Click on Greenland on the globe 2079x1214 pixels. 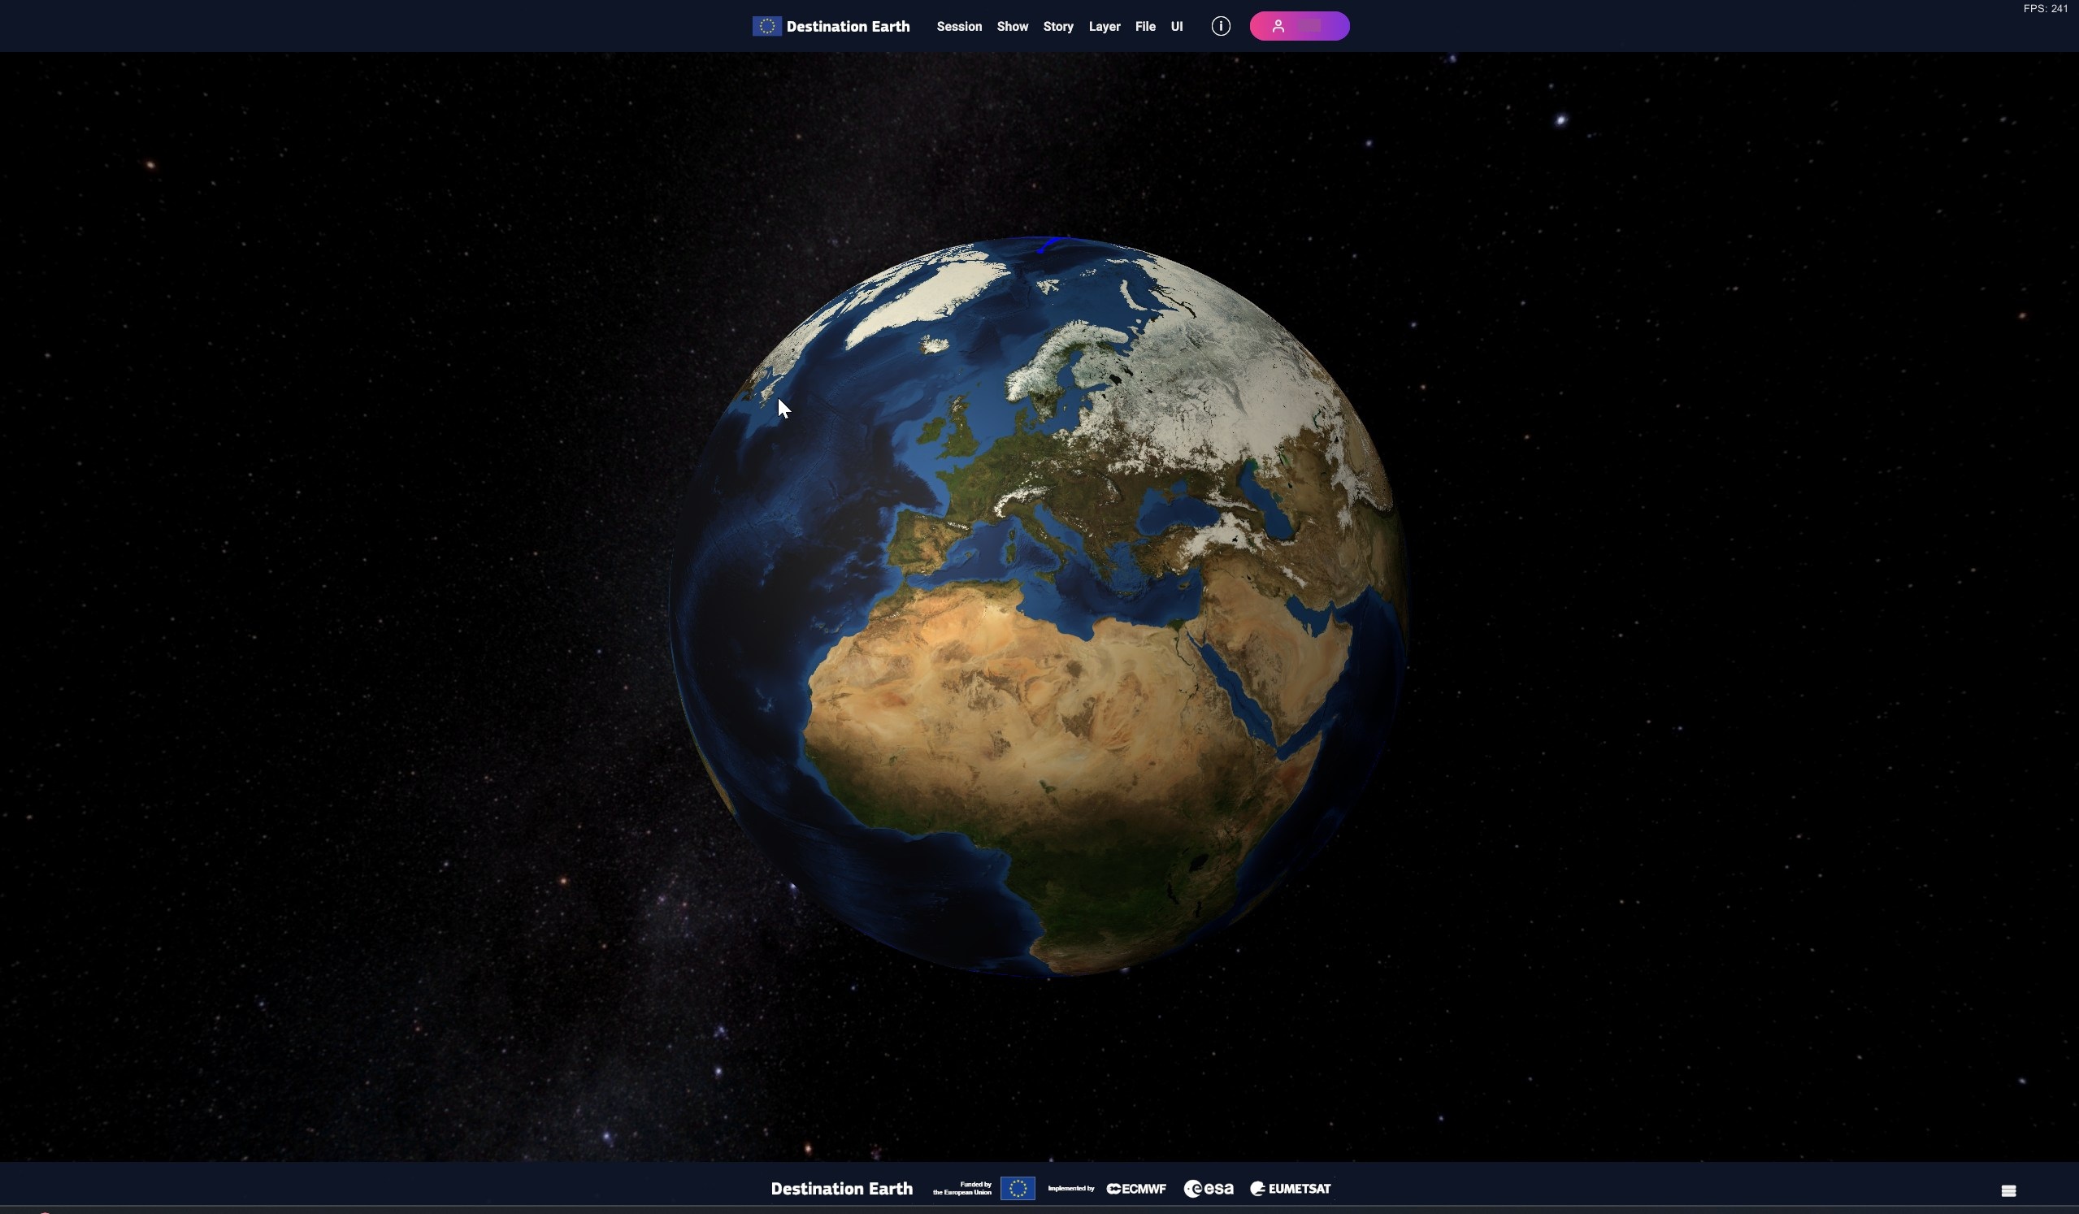coord(932,297)
